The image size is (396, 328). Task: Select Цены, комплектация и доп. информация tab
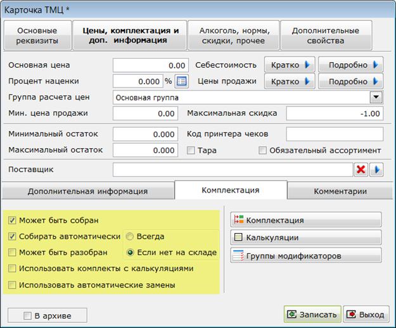[131, 35]
